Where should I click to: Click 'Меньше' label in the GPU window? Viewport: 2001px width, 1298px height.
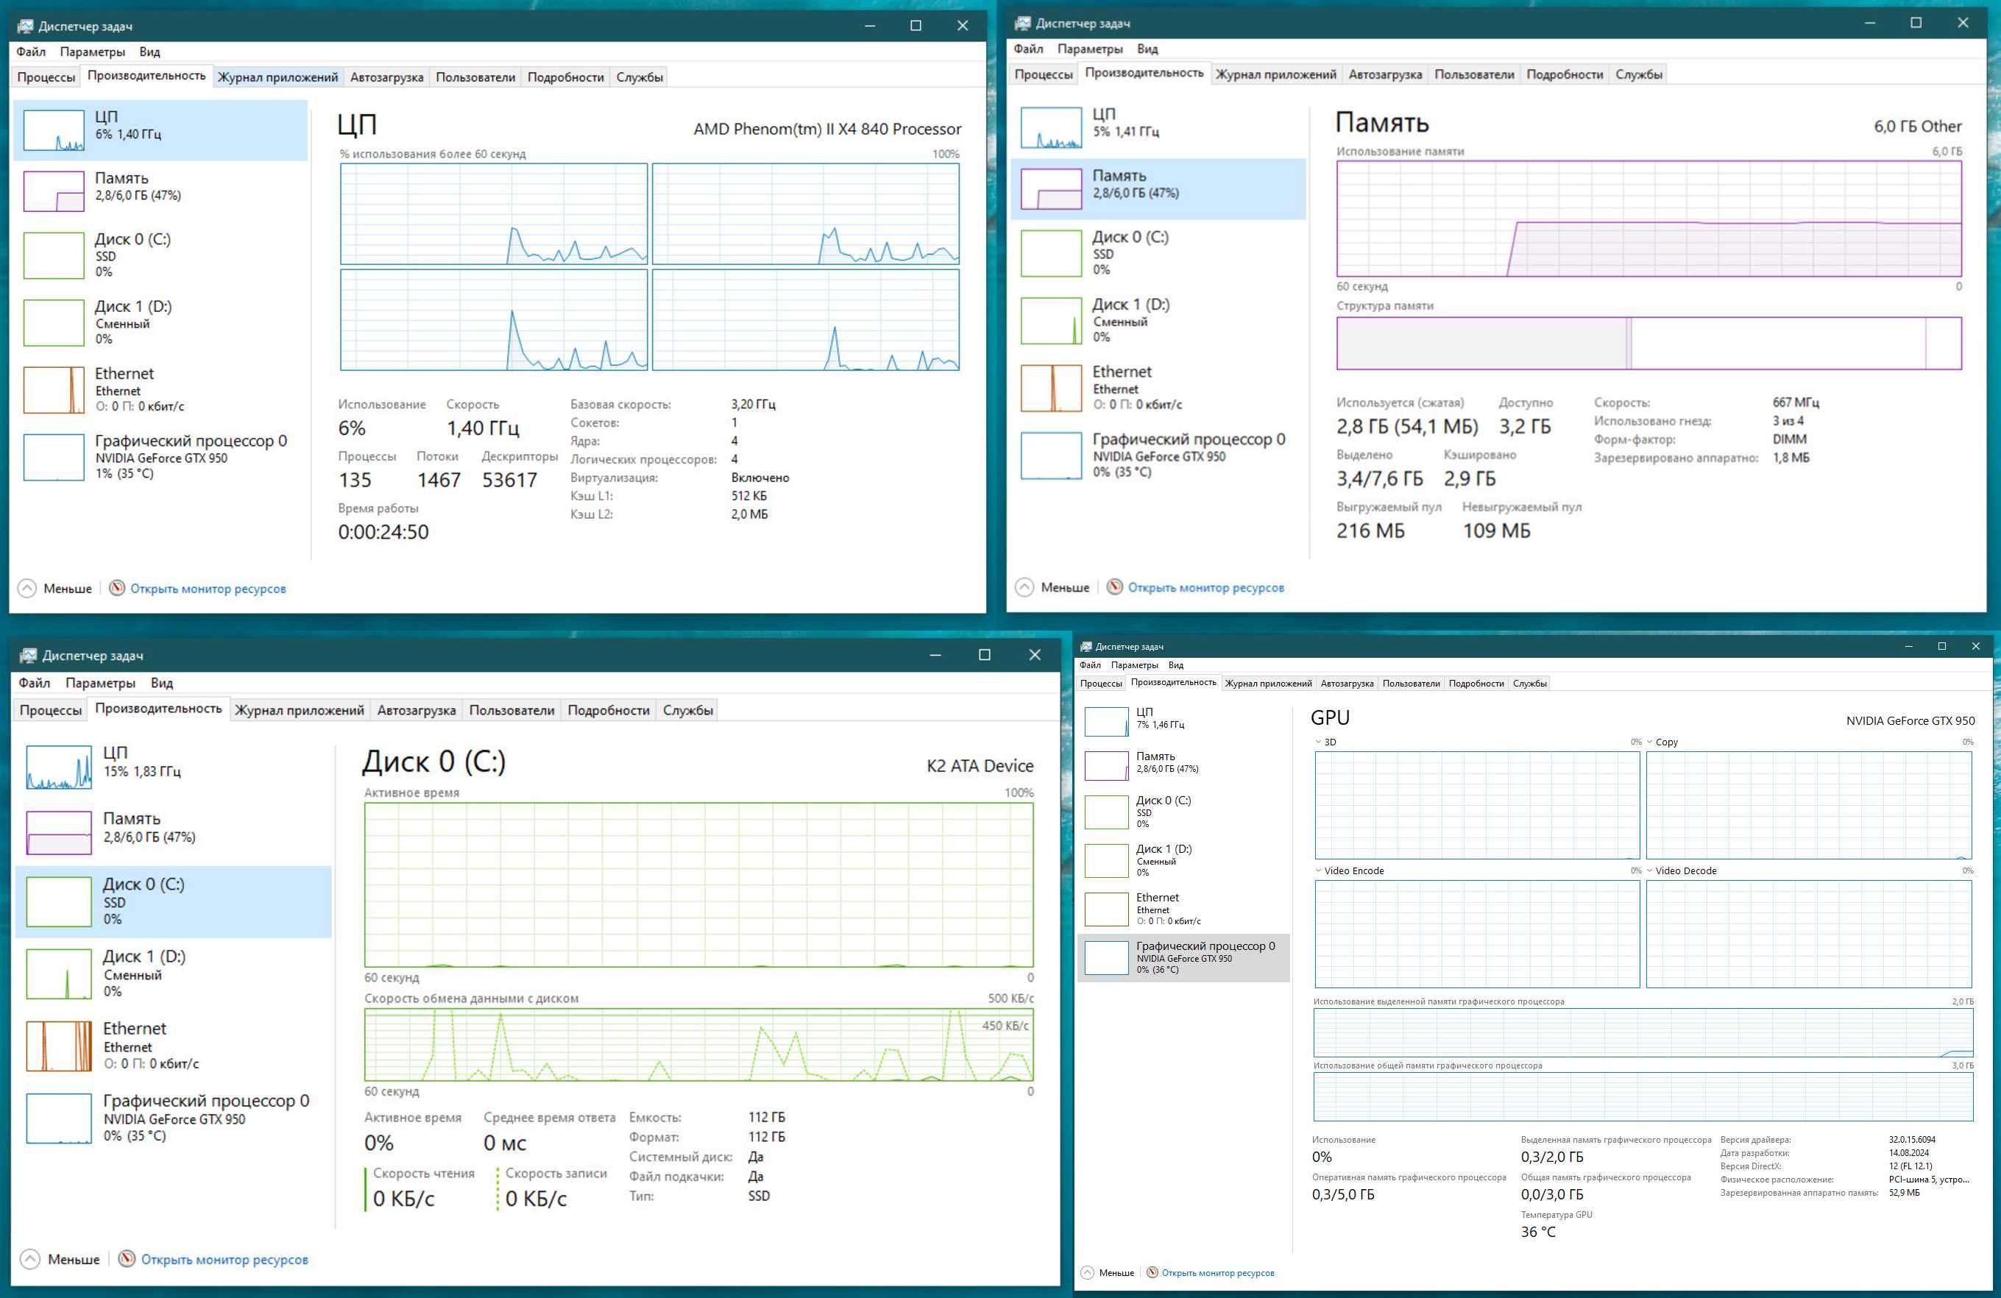[x=1116, y=1273]
